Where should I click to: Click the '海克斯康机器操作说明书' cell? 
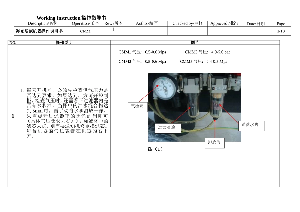click(x=41, y=31)
